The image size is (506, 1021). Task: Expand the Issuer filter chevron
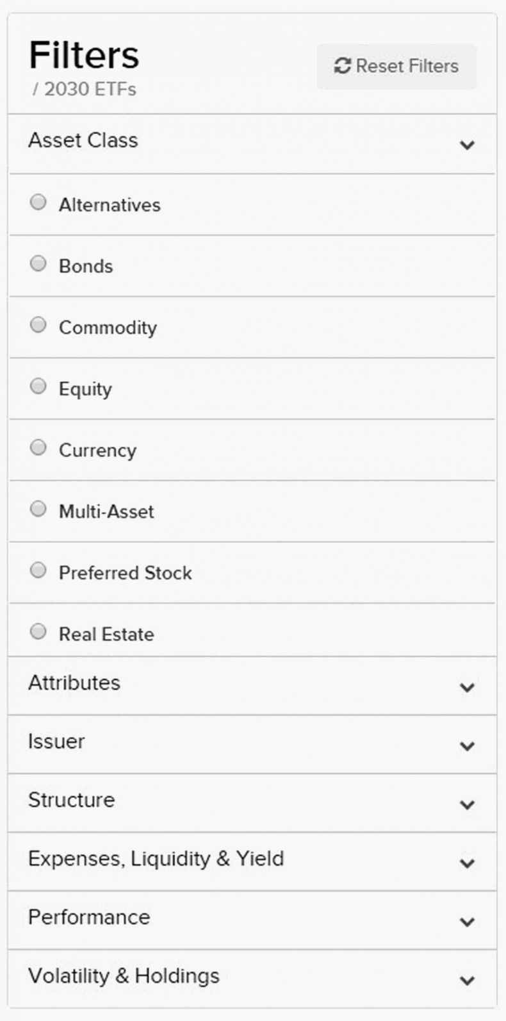click(468, 746)
